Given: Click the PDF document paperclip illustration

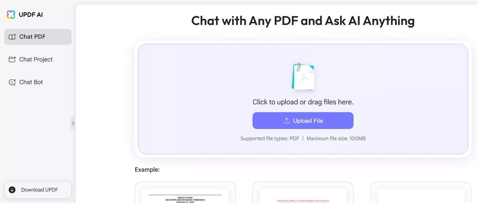Looking at the screenshot, I should click(303, 77).
